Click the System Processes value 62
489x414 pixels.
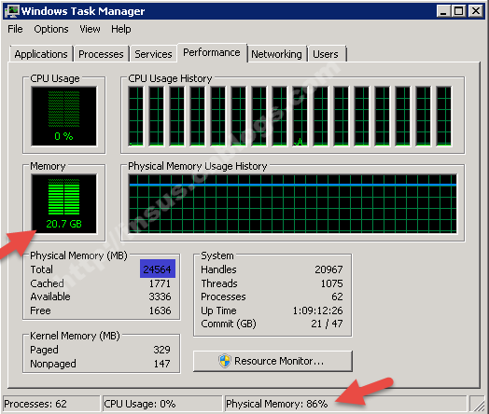pos(337,297)
